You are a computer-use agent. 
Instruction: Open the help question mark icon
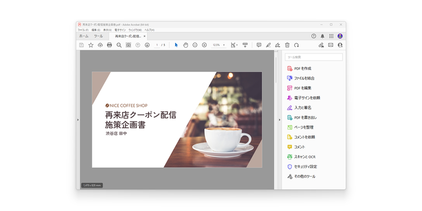click(313, 36)
